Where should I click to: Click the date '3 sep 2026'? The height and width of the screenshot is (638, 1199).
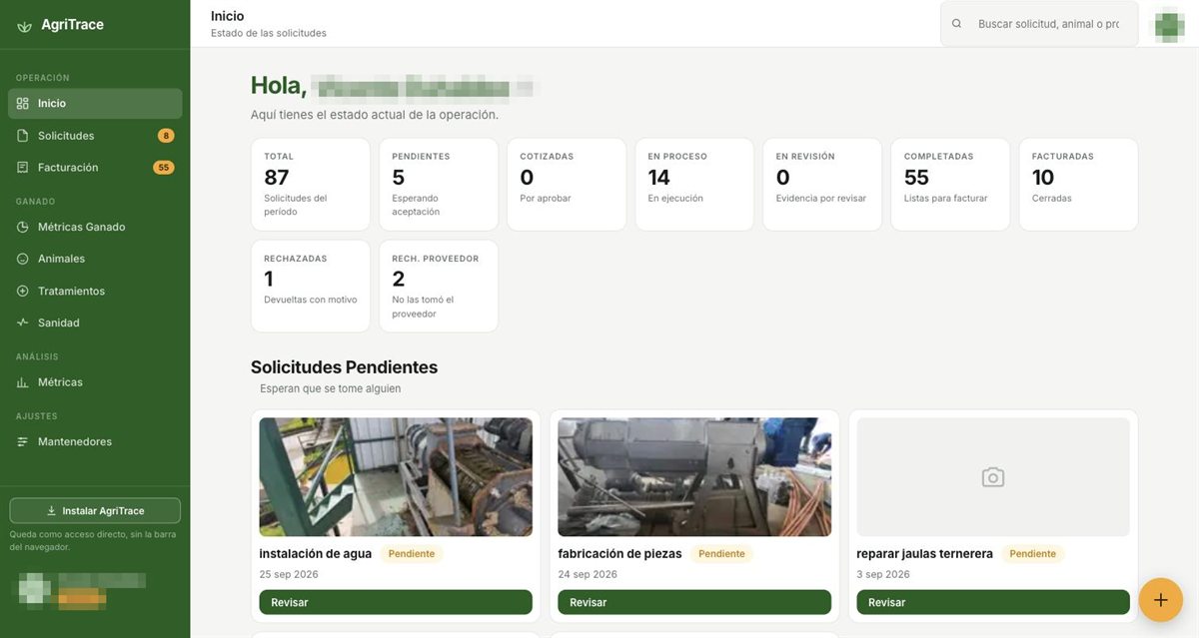(x=883, y=575)
